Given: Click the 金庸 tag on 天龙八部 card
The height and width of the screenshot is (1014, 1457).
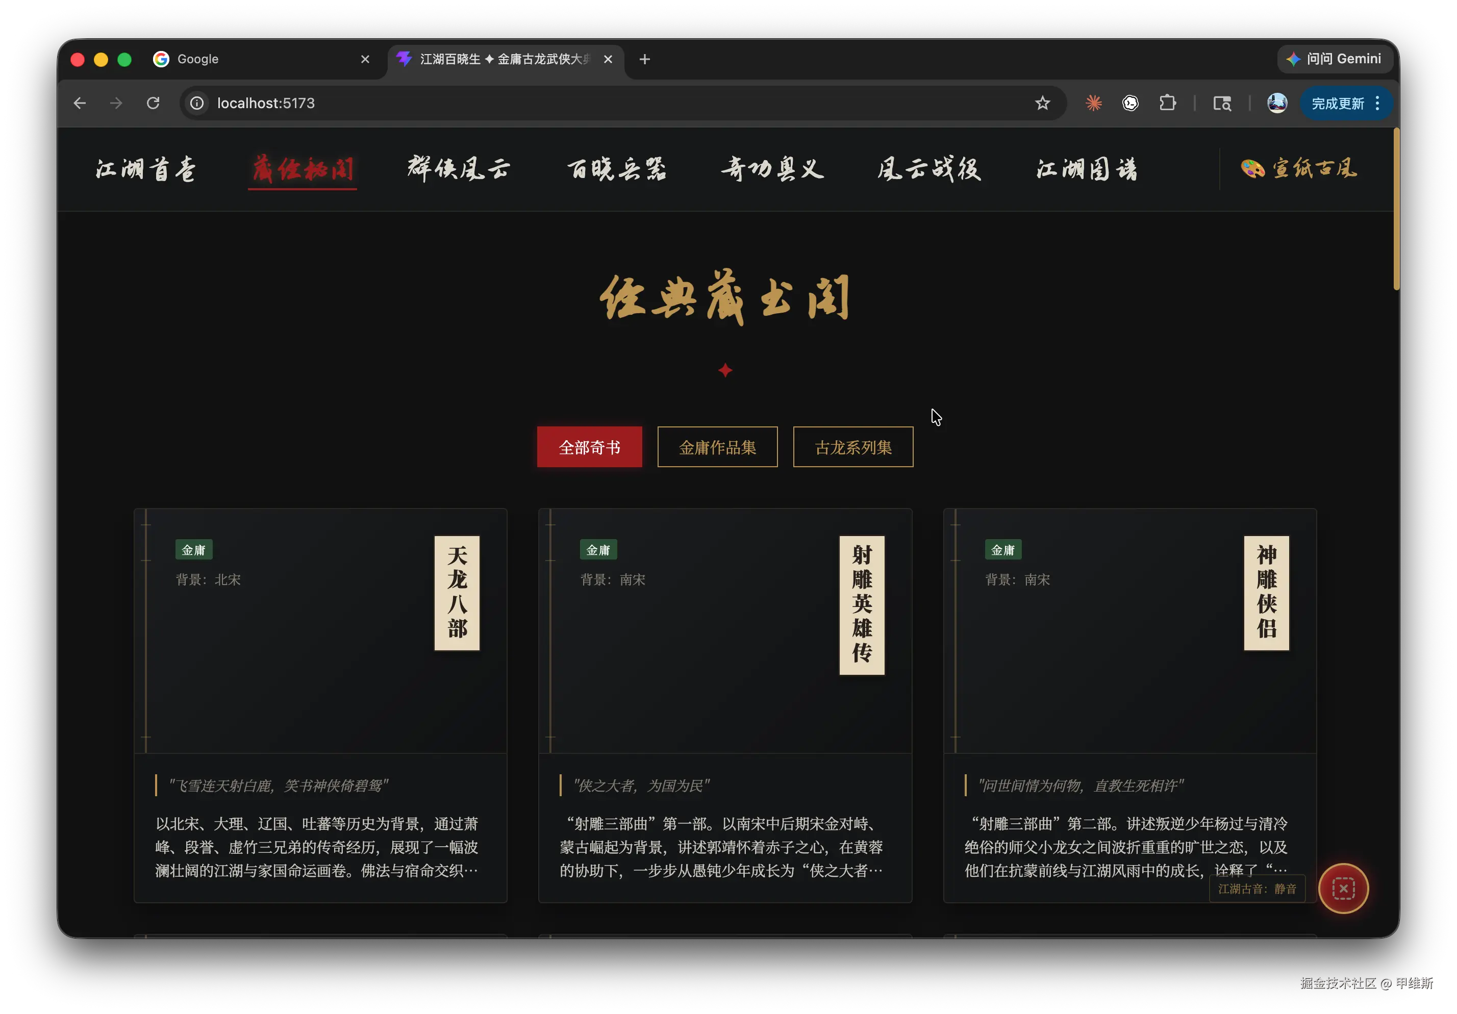Looking at the screenshot, I should click(193, 549).
